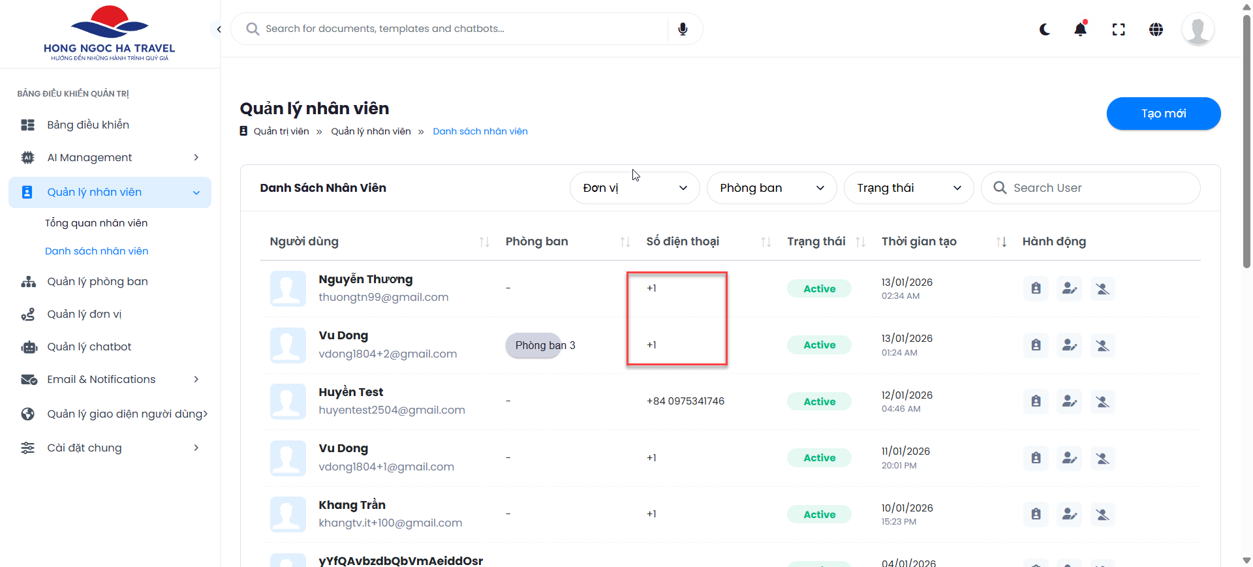Sort table by Thời gian tạo column
Viewport: 1253px width, 567px height.
[x=1001, y=242]
